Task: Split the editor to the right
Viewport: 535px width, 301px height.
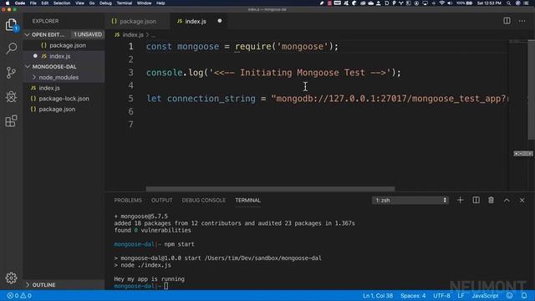Action: pos(507,21)
